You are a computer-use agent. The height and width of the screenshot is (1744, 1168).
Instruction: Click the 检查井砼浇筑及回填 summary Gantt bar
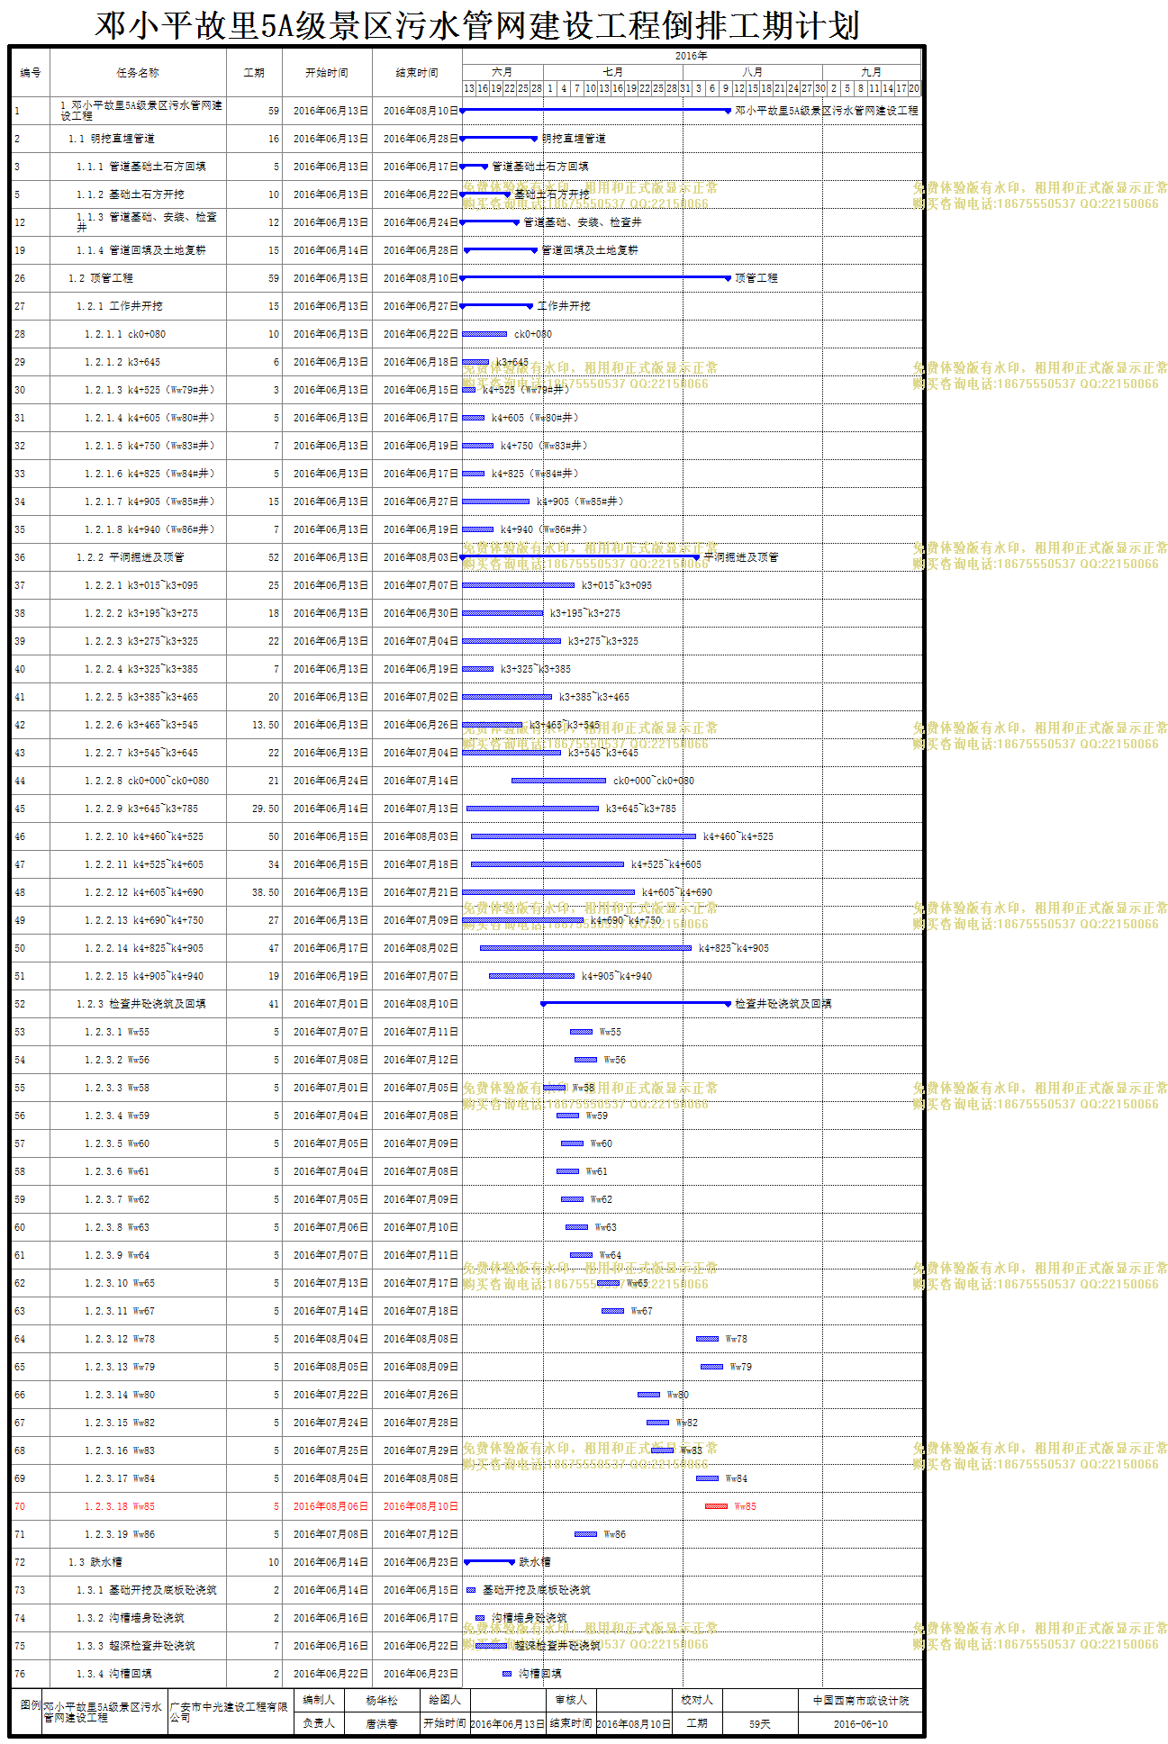636,1003
